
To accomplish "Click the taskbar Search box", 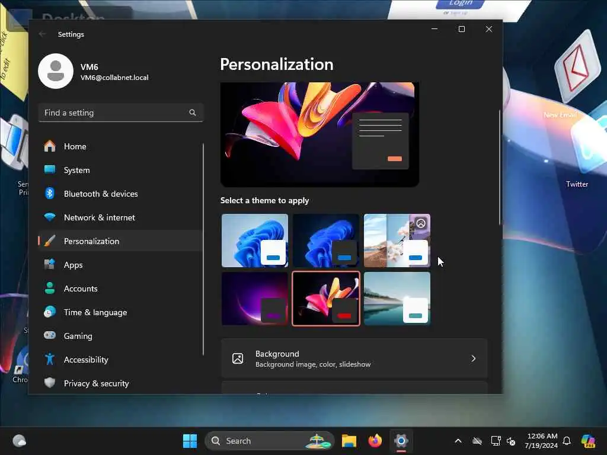I will [x=270, y=441].
